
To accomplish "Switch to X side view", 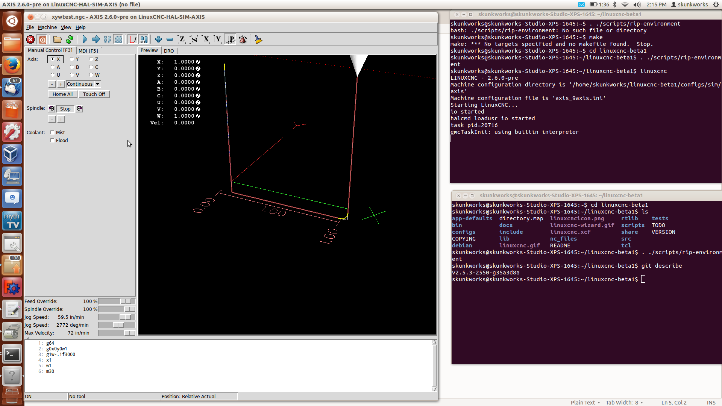I will [206, 39].
